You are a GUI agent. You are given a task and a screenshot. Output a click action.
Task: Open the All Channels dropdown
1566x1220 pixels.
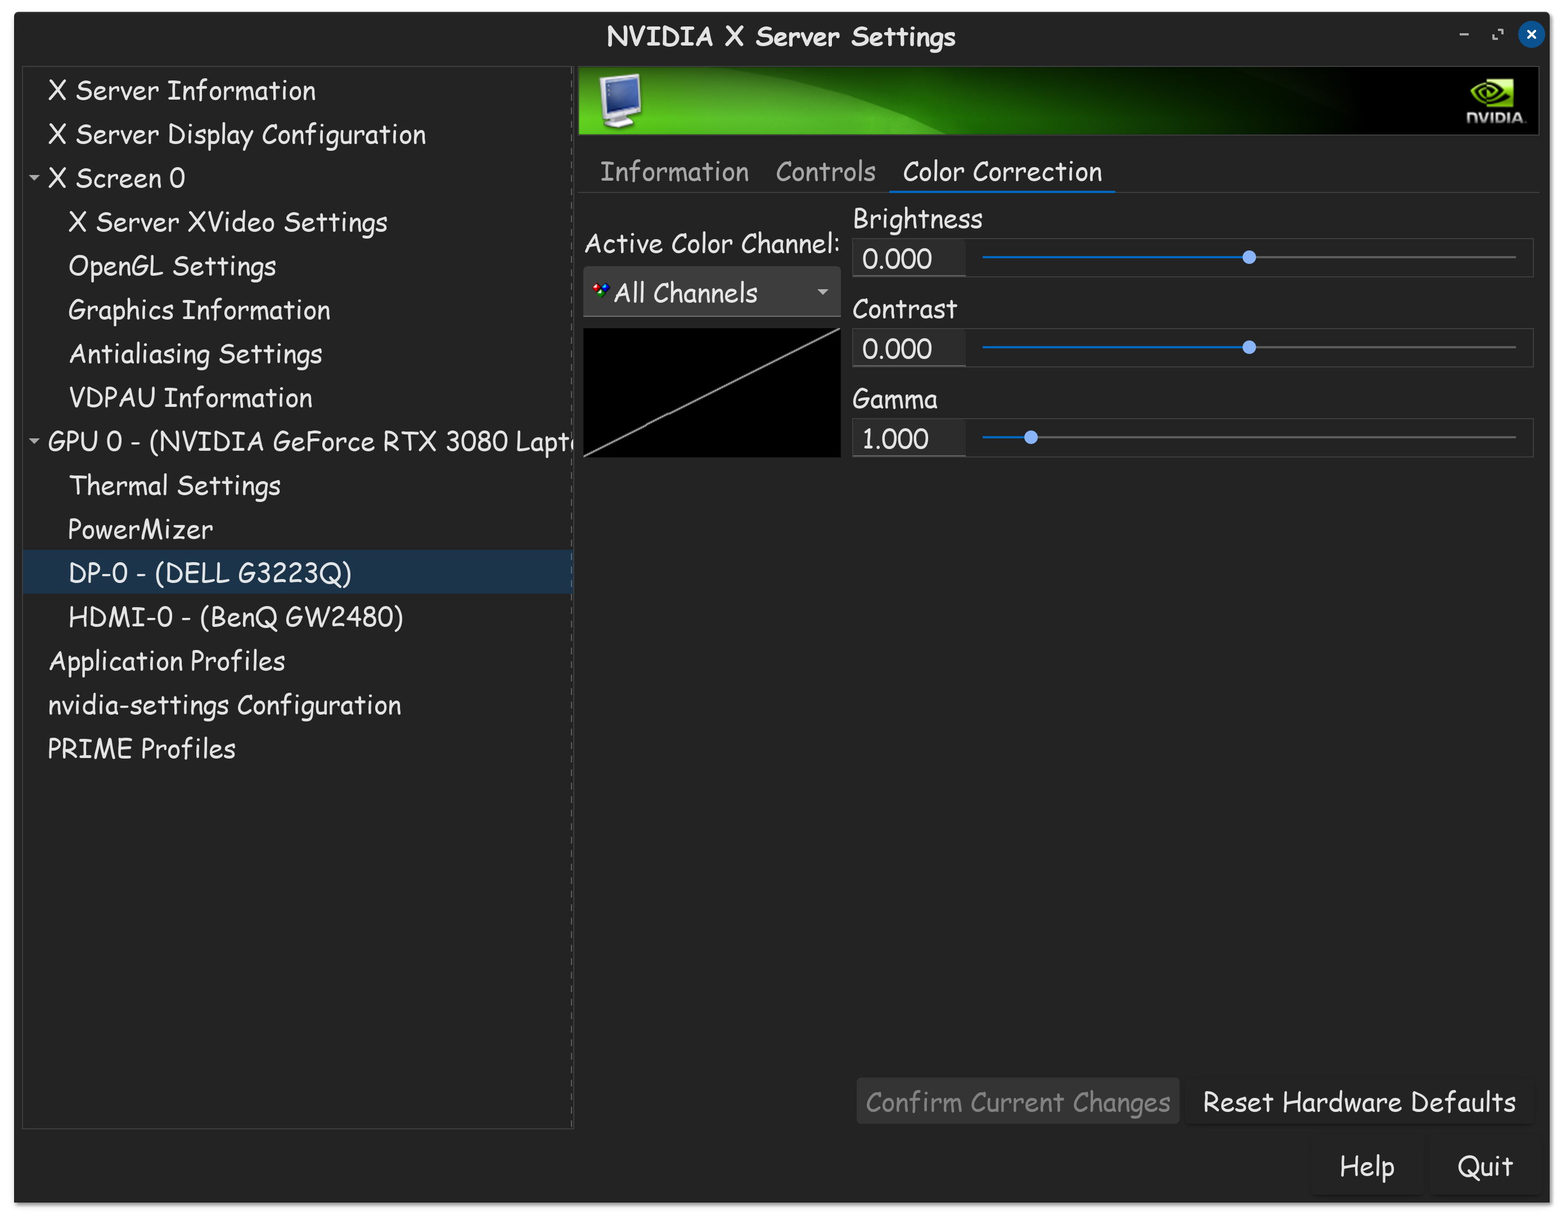point(712,293)
